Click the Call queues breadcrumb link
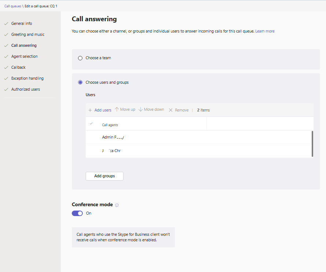Viewport: 326px width, 272px height. (x=12, y=6)
